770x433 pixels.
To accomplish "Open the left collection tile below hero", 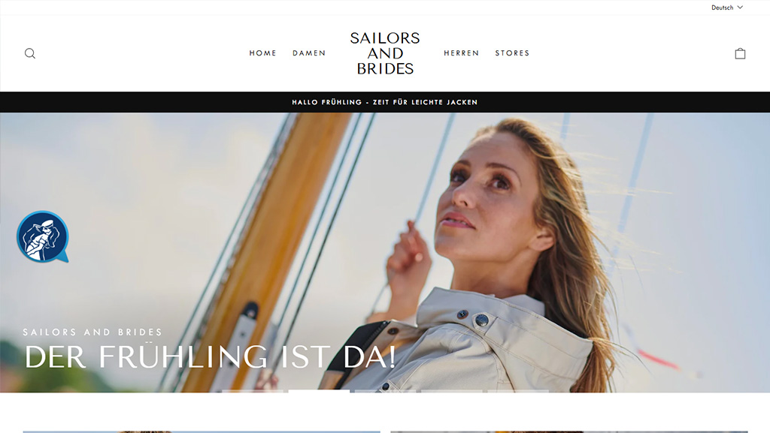I will (x=202, y=432).
